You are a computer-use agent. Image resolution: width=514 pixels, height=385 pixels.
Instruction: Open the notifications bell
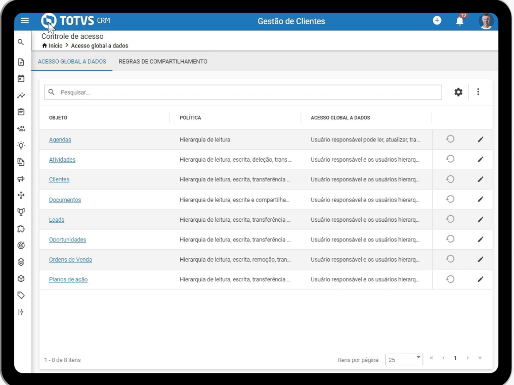(x=459, y=21)
